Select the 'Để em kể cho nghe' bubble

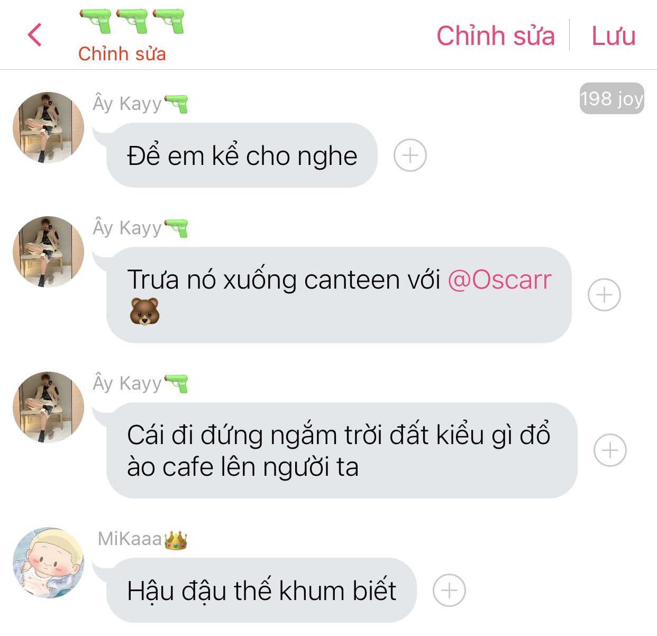(242, 155)
